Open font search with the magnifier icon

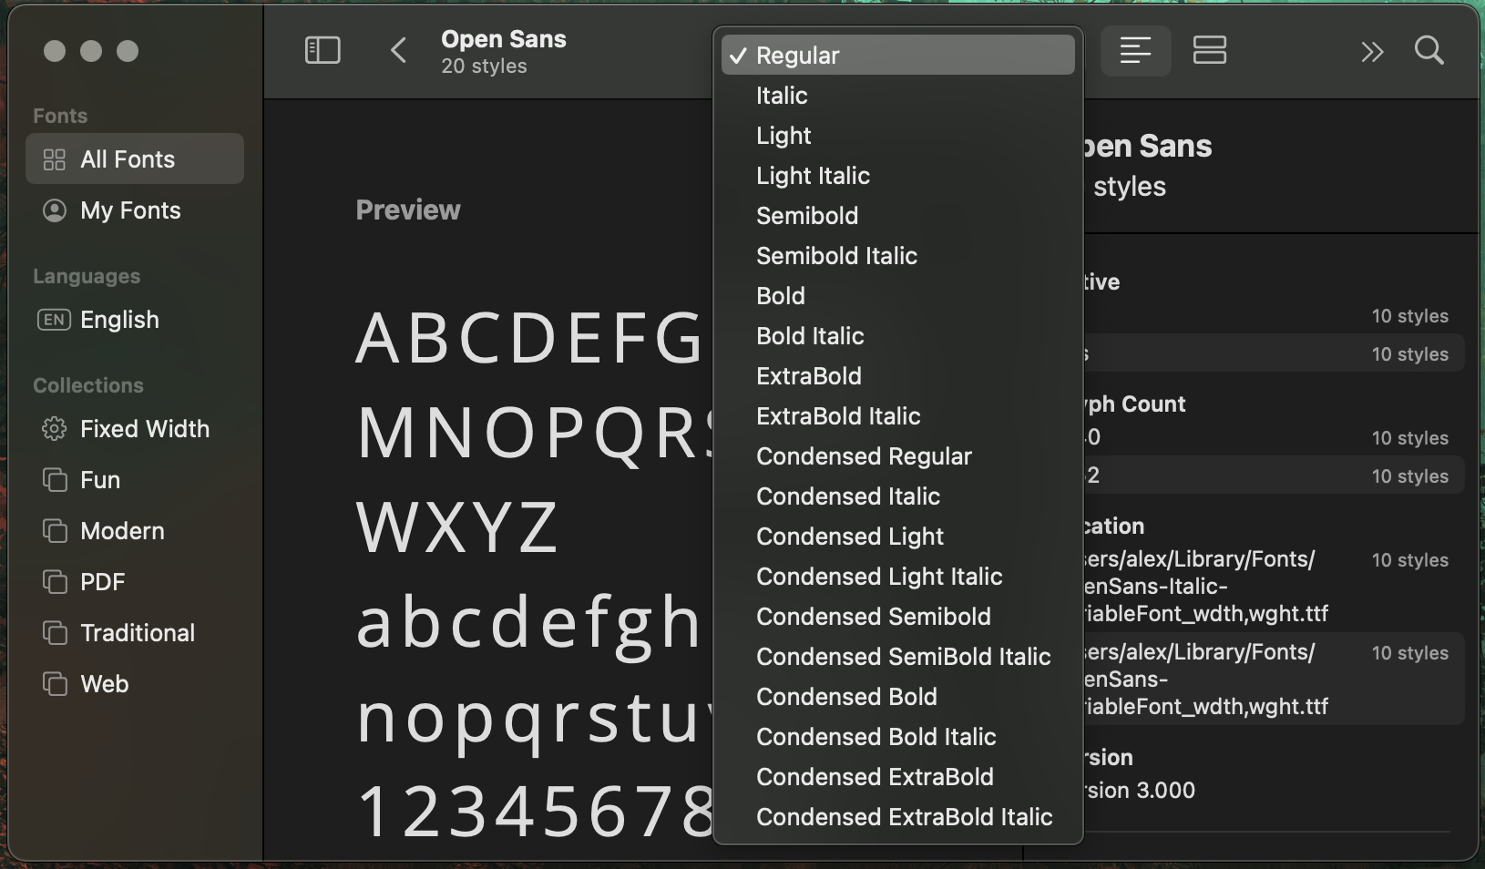tap(1429, 51)
